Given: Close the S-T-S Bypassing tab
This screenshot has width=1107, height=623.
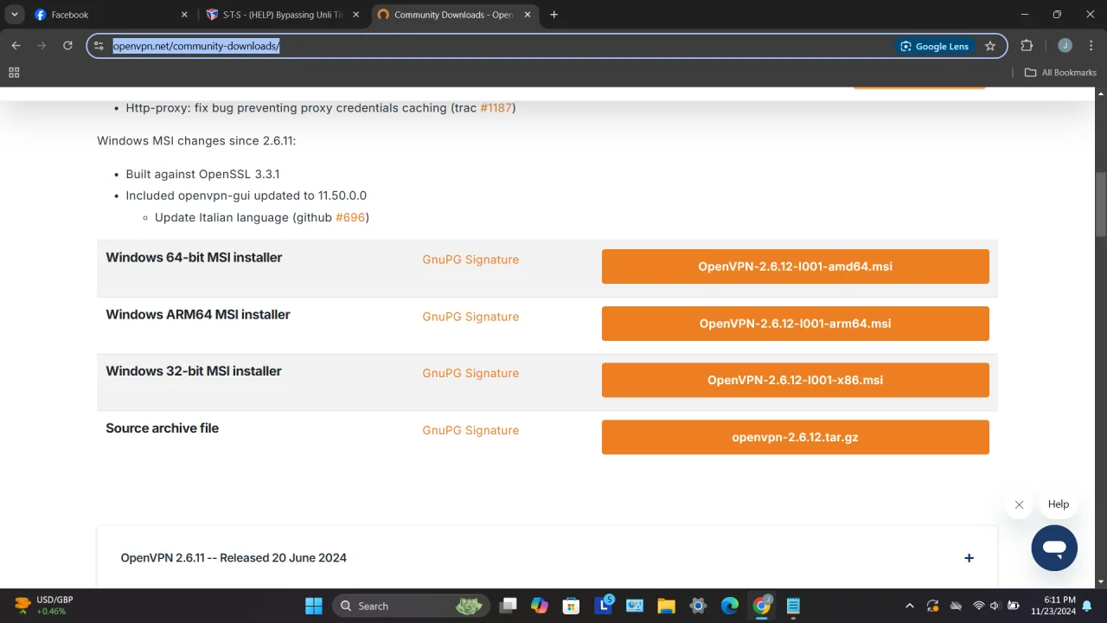Looking at the screenshot, I should tap(355, 15).
